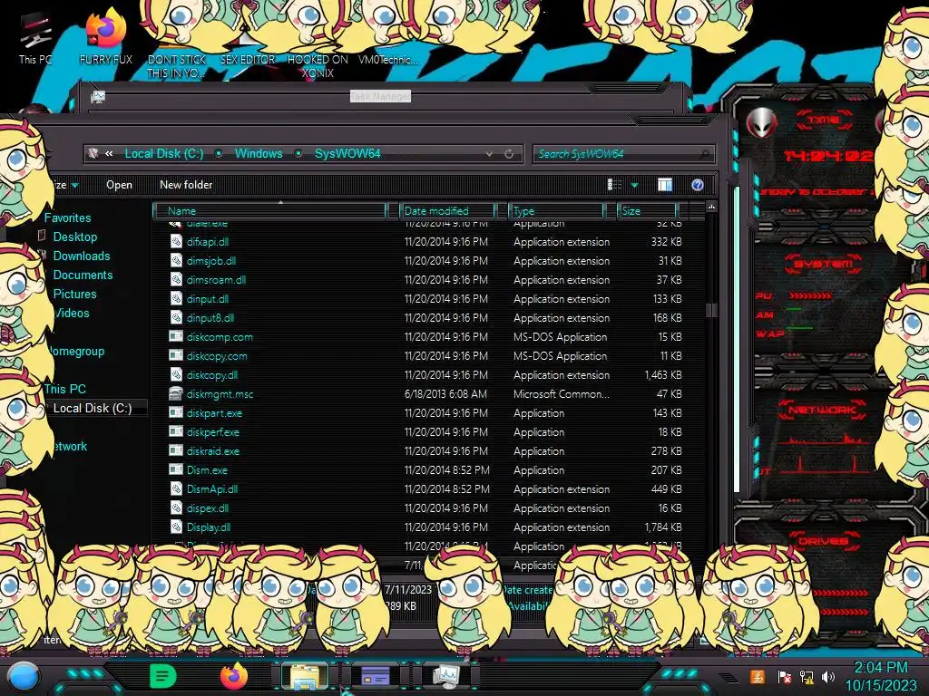
Task: Open Documents in navigation pane
Action: tap(83, 275)
